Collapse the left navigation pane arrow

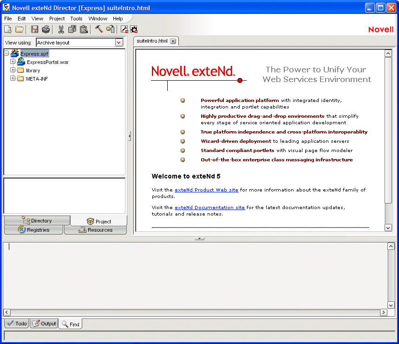[129, 136]
